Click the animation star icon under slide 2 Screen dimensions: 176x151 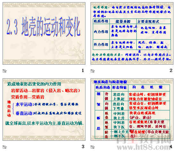point(92,71)
